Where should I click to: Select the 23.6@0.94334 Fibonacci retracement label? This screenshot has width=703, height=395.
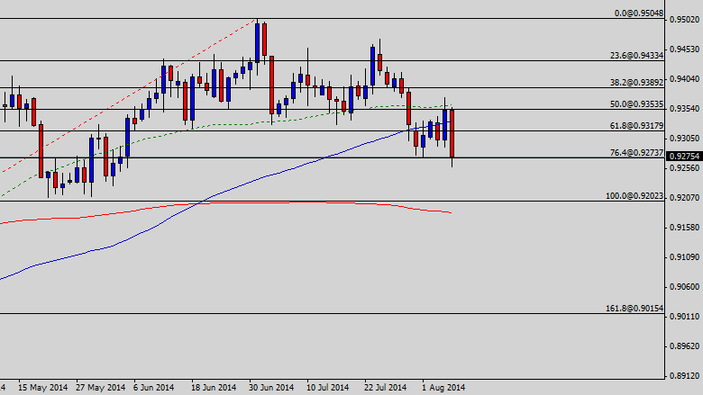coord(637,56)
